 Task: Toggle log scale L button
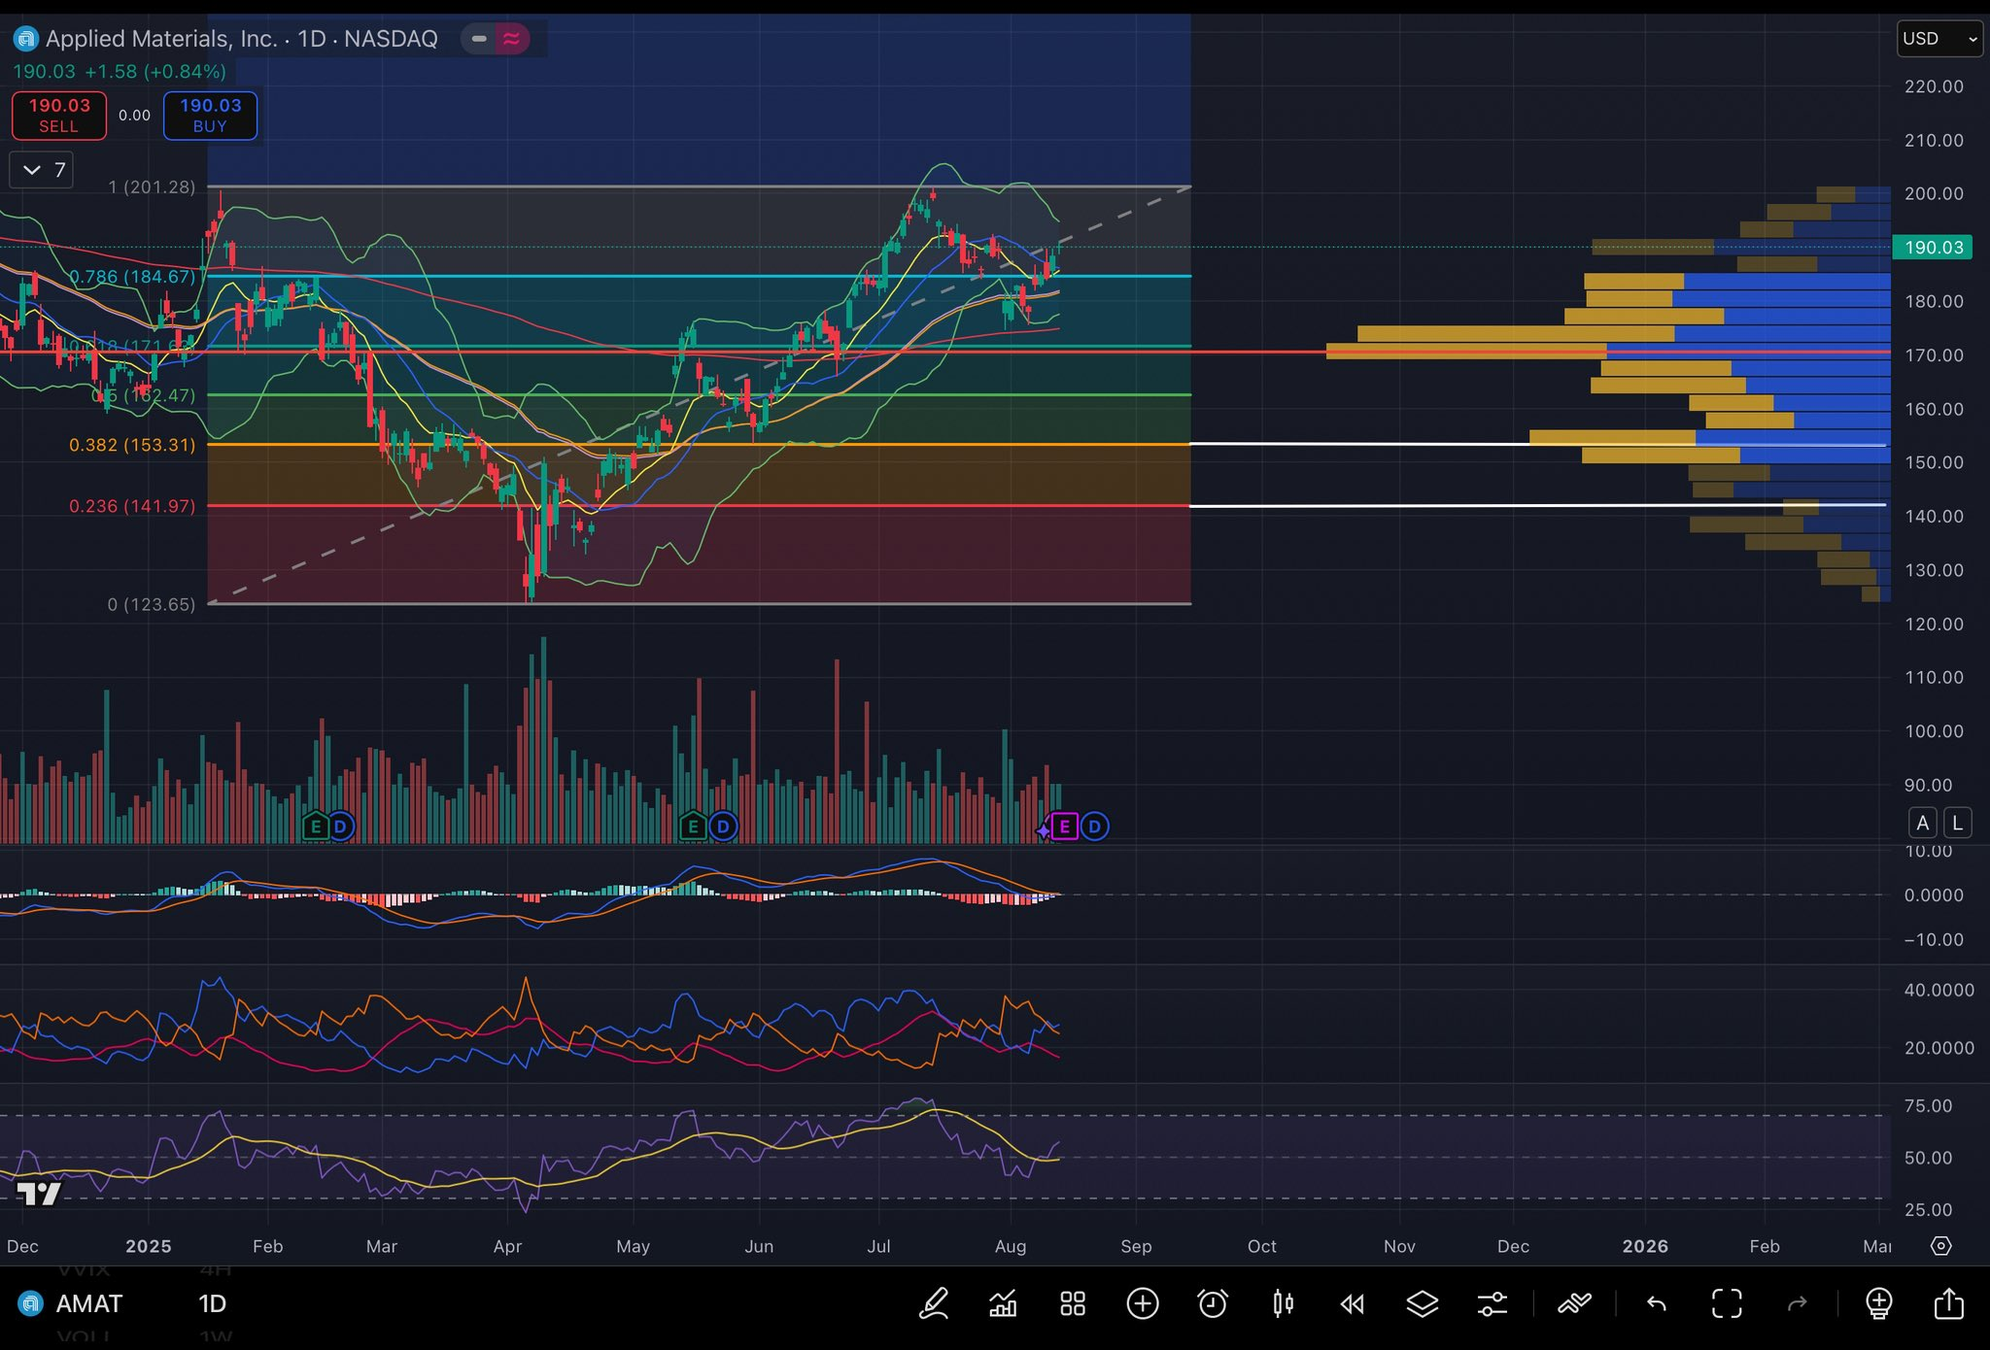[x=1957, y=823]
